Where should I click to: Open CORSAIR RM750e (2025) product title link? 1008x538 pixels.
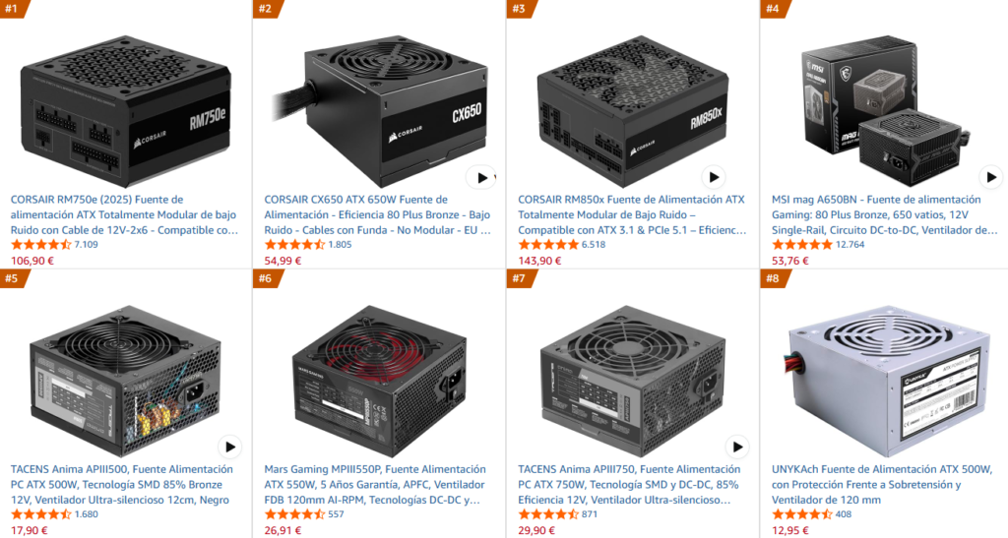(x=124, y=215)
